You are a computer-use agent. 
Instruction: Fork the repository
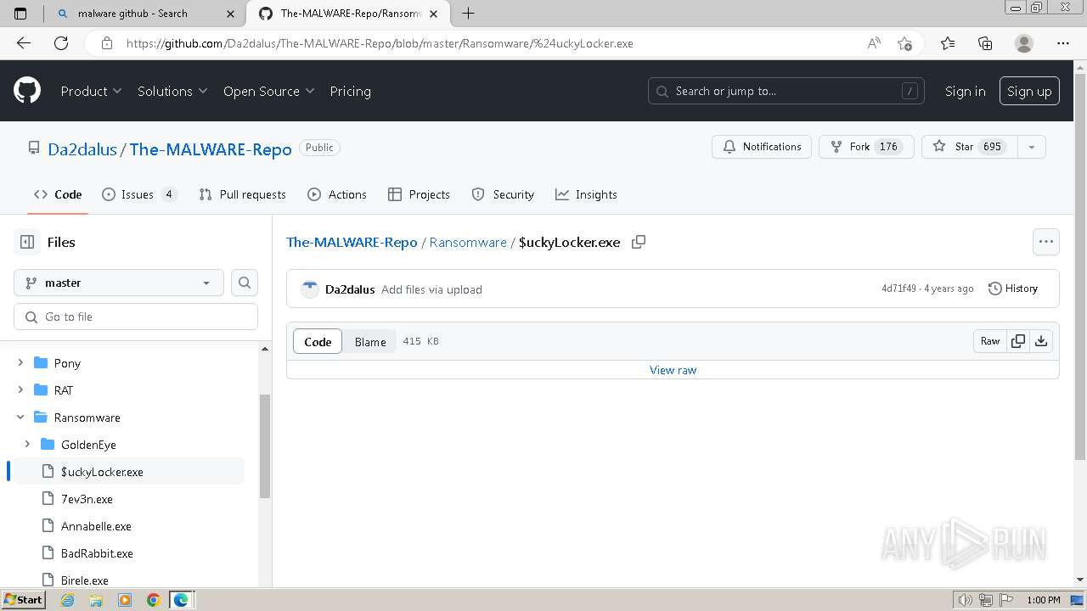[x=866, y=147]
